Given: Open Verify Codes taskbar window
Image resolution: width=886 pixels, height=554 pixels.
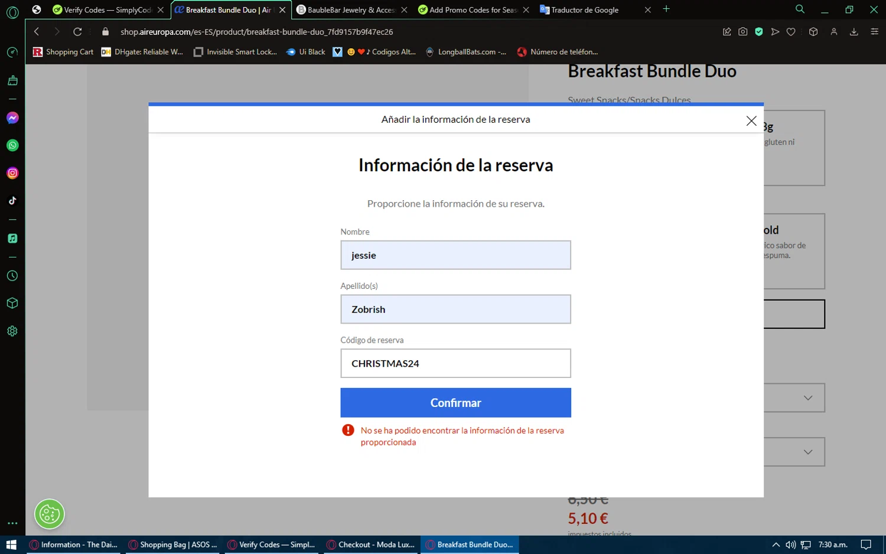Looking at the screenshot, I should (272, 545).
